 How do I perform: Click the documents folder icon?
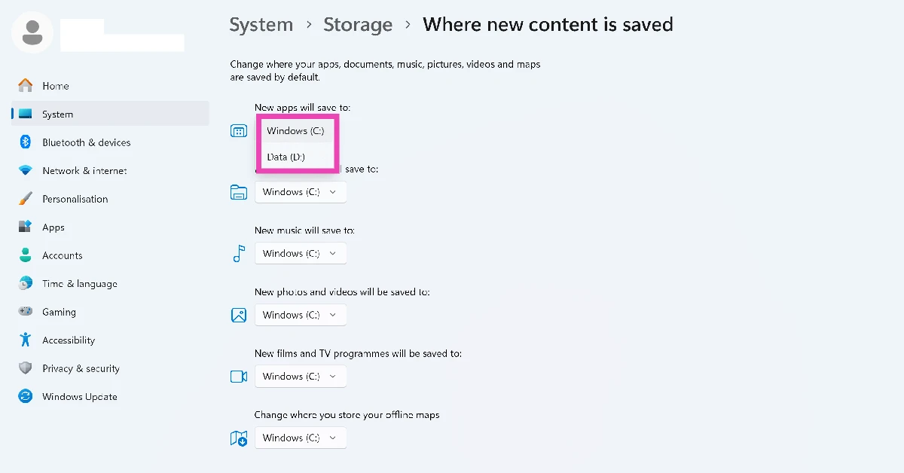tap(238, 192)
